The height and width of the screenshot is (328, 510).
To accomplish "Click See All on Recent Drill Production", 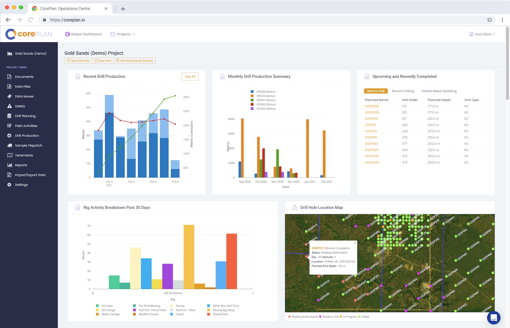I will coord(190,76).
